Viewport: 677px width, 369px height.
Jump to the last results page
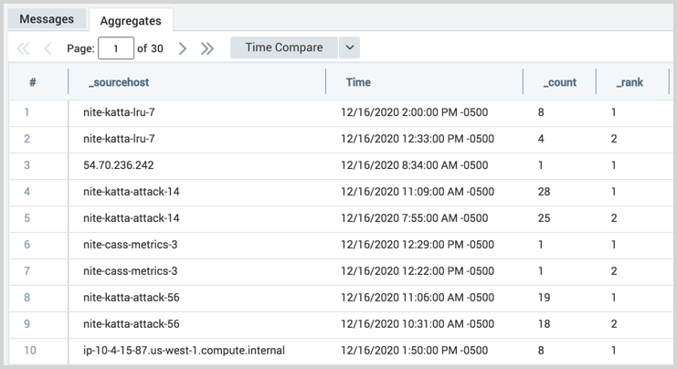[207, 48]
